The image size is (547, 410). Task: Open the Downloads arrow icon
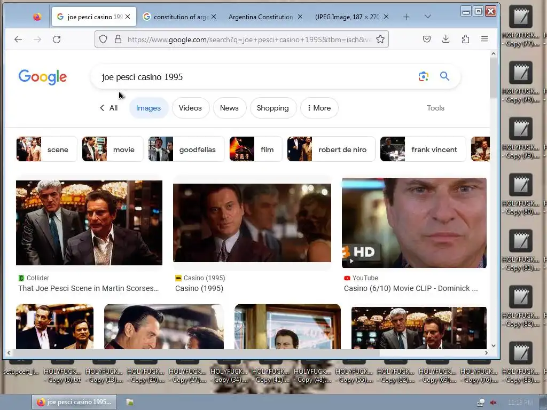[446, 39]
